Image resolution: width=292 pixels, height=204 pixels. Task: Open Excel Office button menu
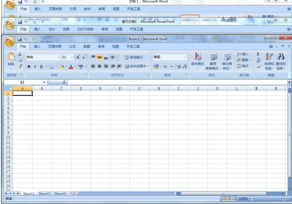[10, 42]
